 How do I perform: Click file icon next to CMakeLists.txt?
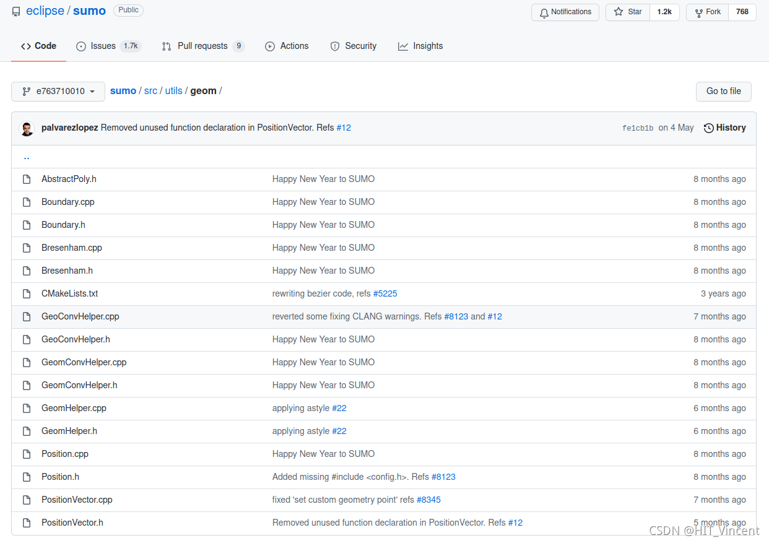pyautogui.click(x=27, y=293)
